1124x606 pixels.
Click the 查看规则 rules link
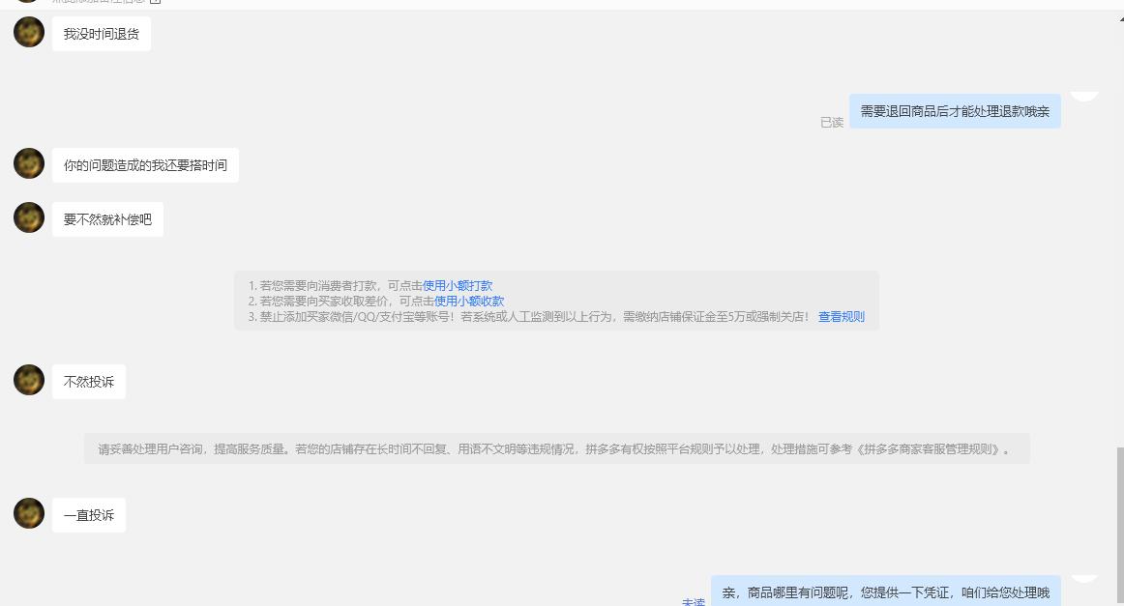pos(841,316)
